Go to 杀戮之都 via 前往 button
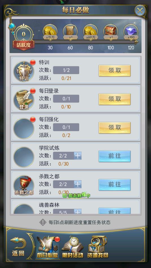 coord(115,185)
